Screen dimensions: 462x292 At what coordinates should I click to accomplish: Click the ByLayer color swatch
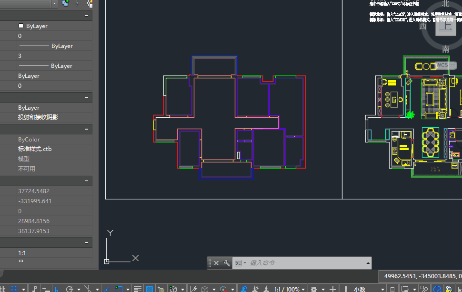point(21,26)
